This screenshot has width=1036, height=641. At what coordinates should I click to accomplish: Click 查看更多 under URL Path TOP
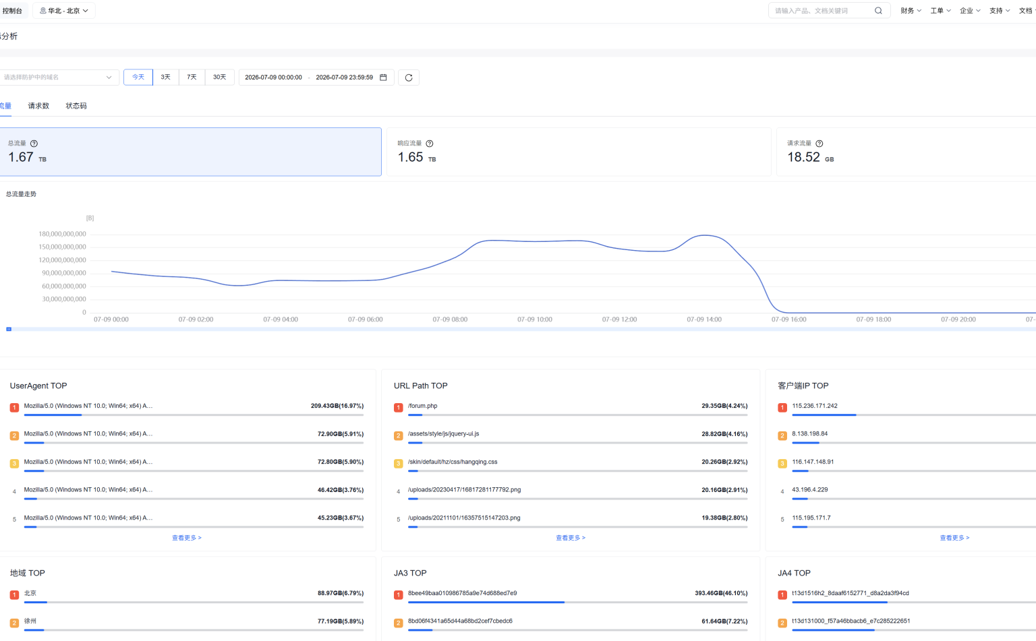tap(571, 538)
